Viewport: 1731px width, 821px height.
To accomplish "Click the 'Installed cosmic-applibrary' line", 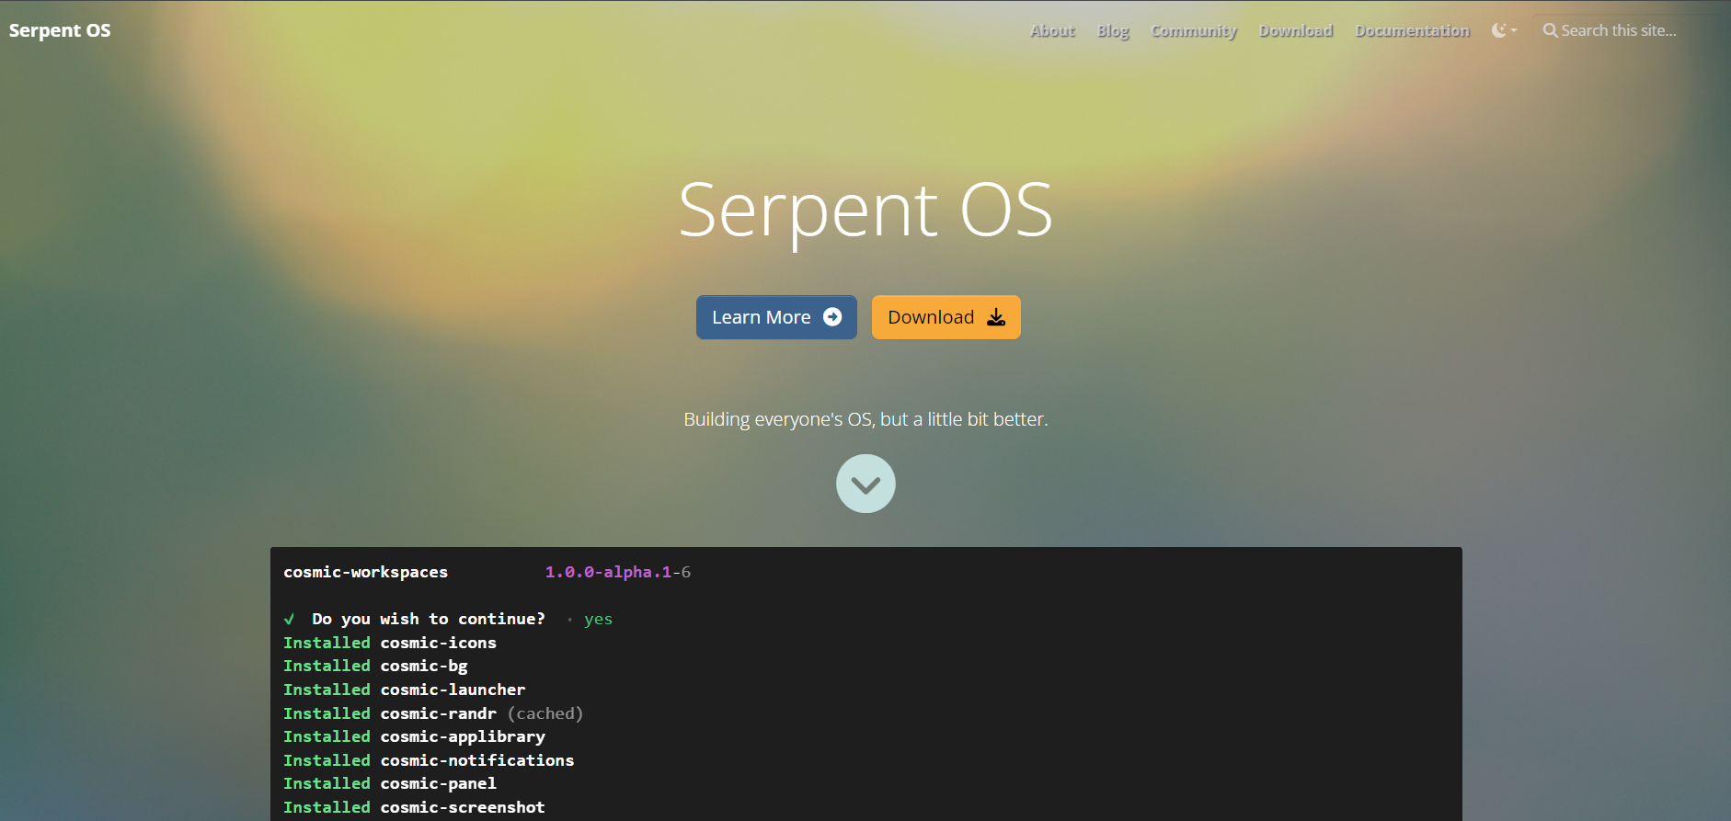I will click(x=414, y=736).
